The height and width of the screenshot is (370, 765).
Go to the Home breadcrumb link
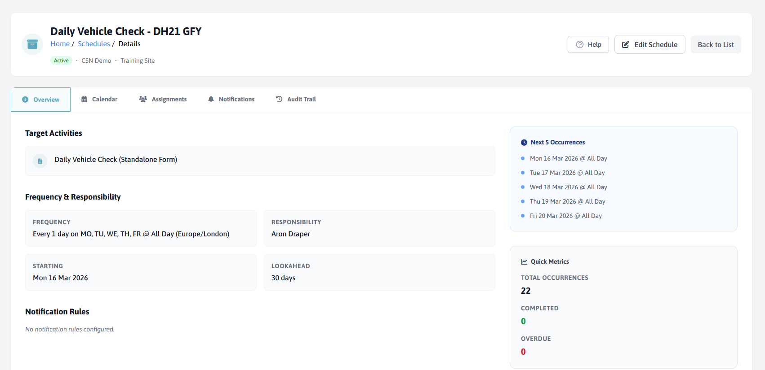click(x=60, y=44)
